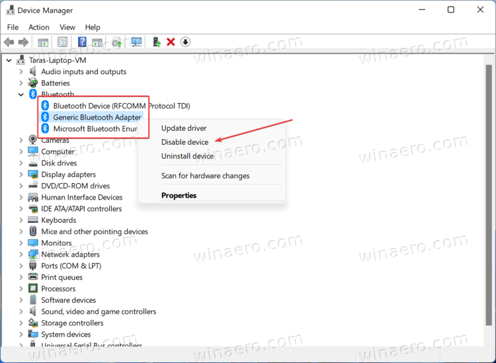Select the Print queues label

pos(62,277)
